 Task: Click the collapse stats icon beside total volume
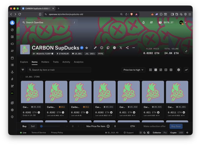(x=187, y=51)
